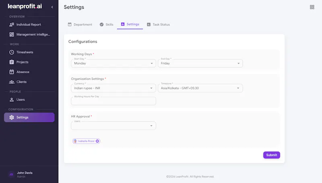Click the Working Days label
The width and height of the screenshot is (322, 183).
click(x=82, y=54)
